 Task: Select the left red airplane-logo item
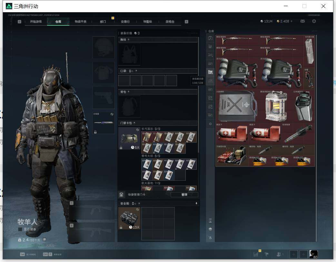click(x=232, y=134)
